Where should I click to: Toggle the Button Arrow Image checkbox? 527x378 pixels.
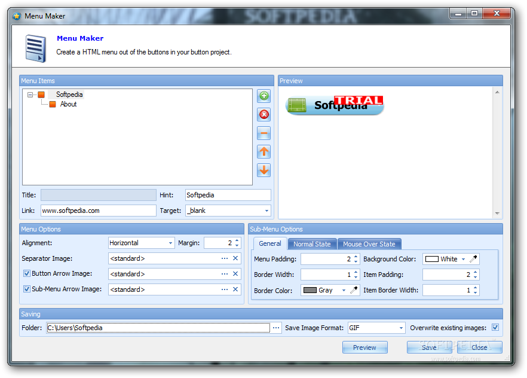pyautogui.click(x=26, y=273)
